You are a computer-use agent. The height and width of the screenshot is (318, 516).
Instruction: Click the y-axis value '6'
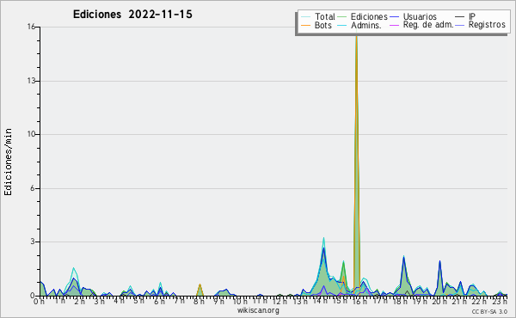coord(33,188)
